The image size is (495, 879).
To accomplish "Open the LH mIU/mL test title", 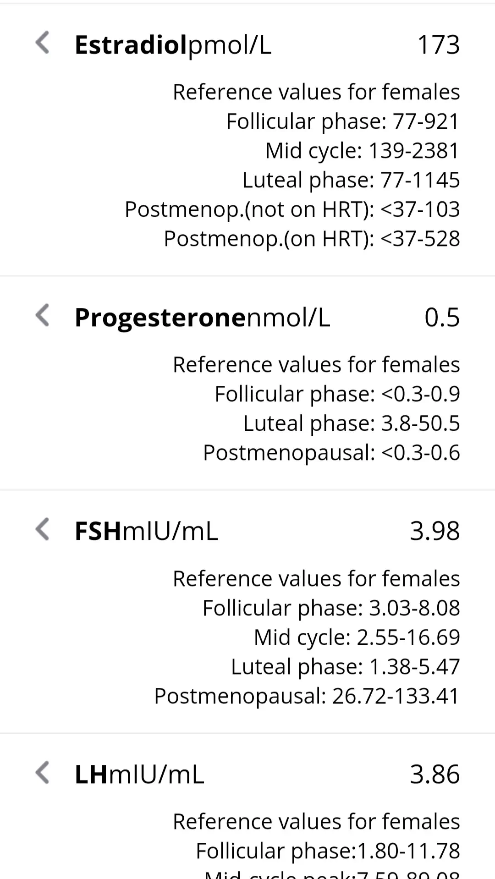I will tap(139, 775).
